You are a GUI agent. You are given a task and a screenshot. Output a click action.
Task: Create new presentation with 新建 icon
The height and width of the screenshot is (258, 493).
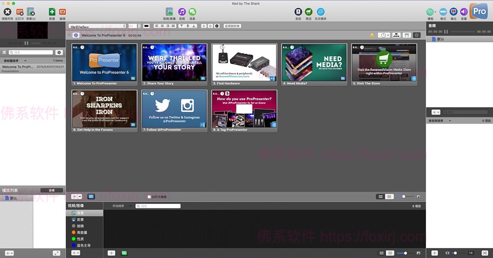click(x=52, y=12)
